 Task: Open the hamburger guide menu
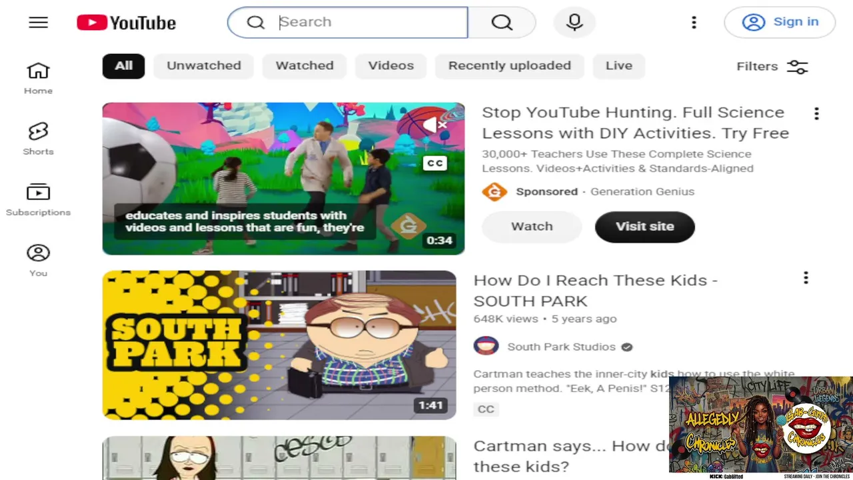pyautogui.click(x=38, y=23)
